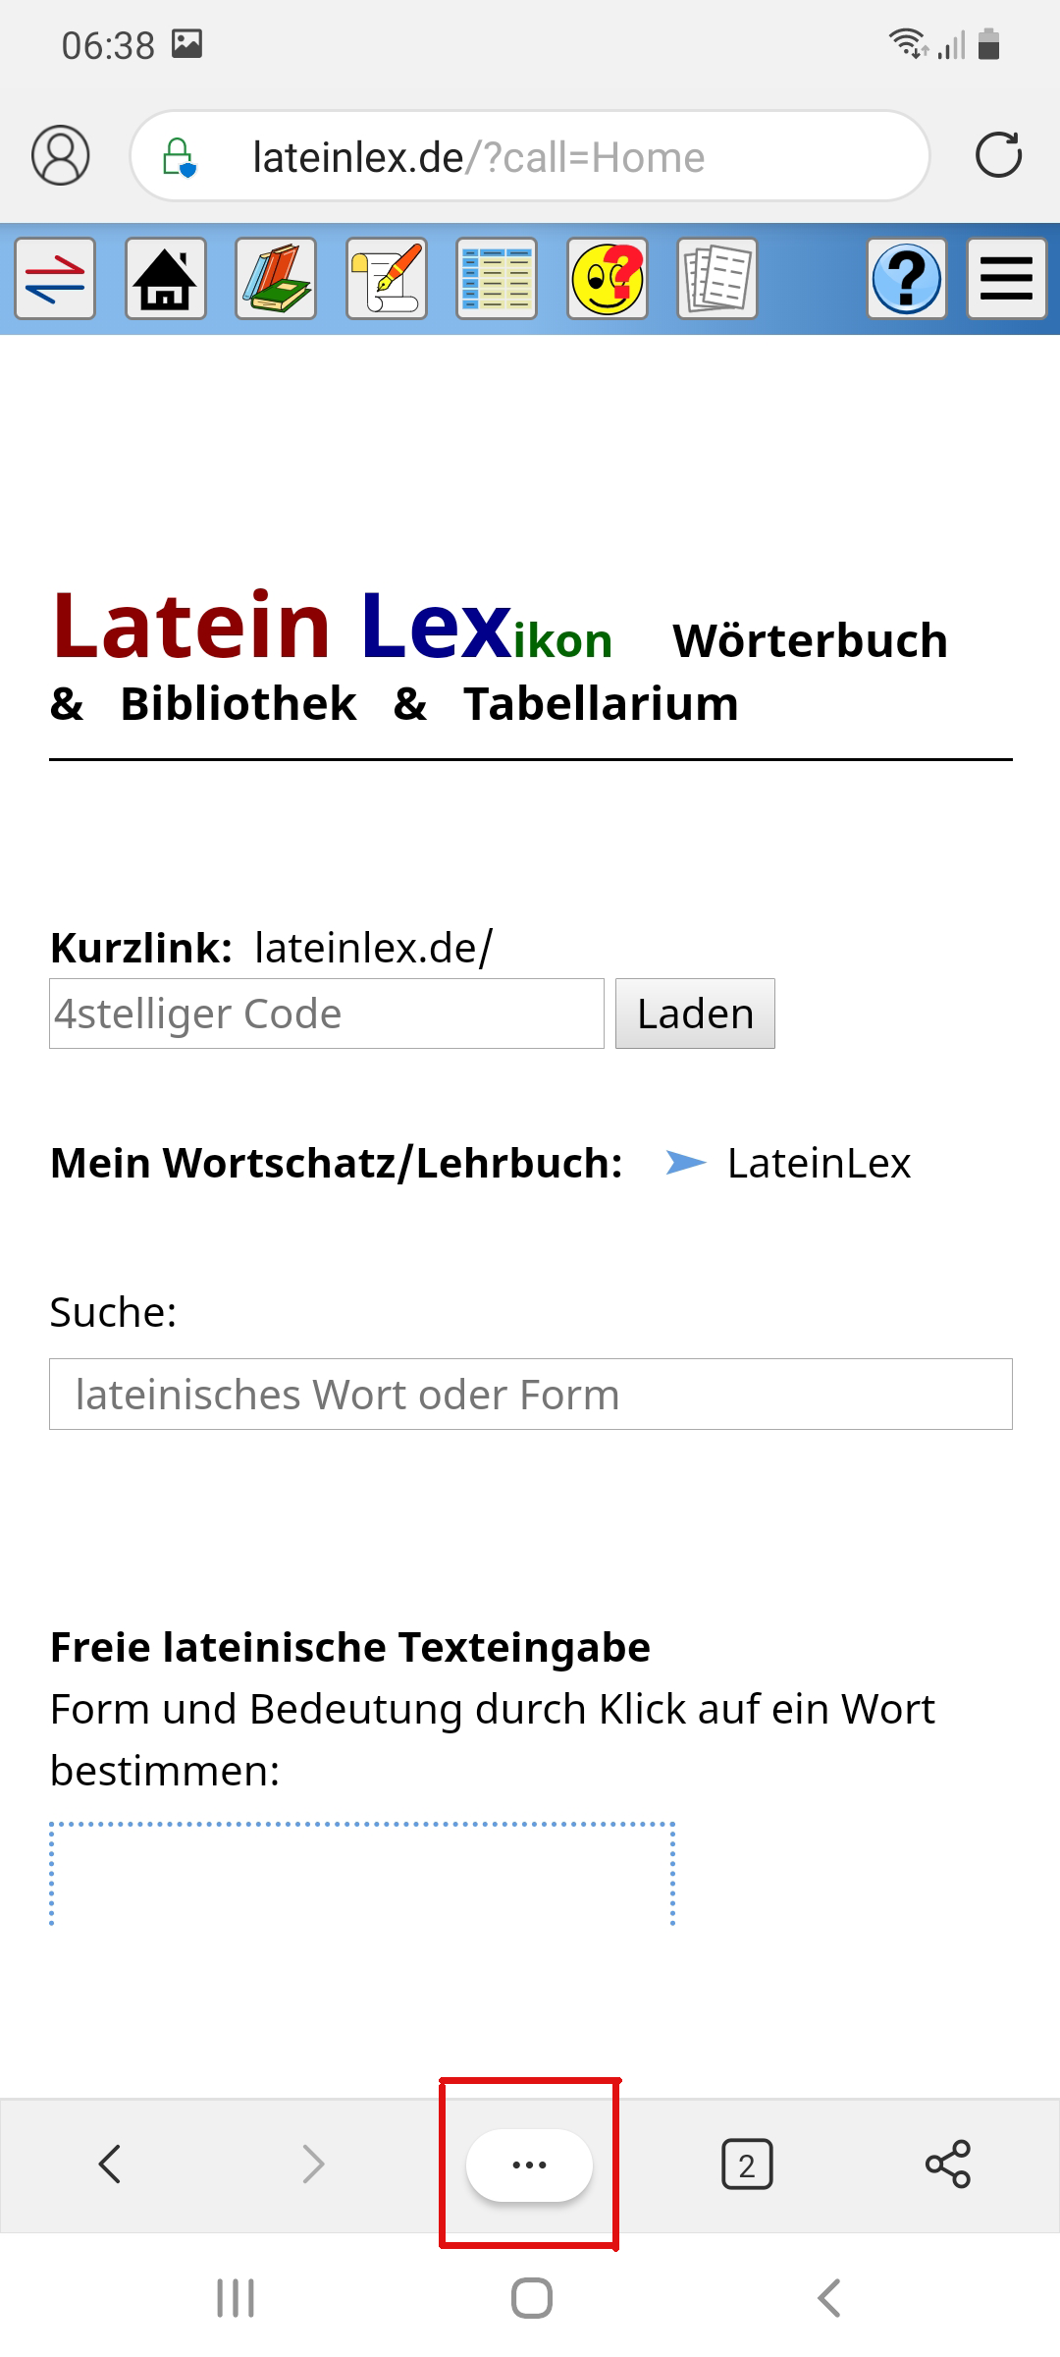1060x2357 pixels.
Task: Open browser three-dots menu
Action: (x=529, y=2165)
